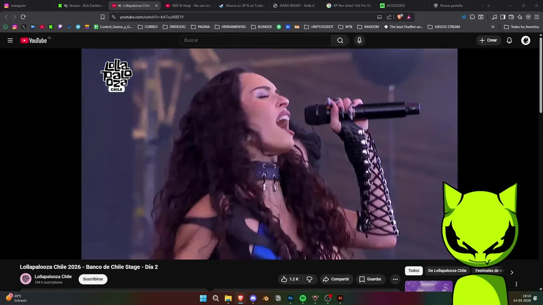Click share icon in the address bar
Screen dimensions: 543x305
[x=389, y=17]
